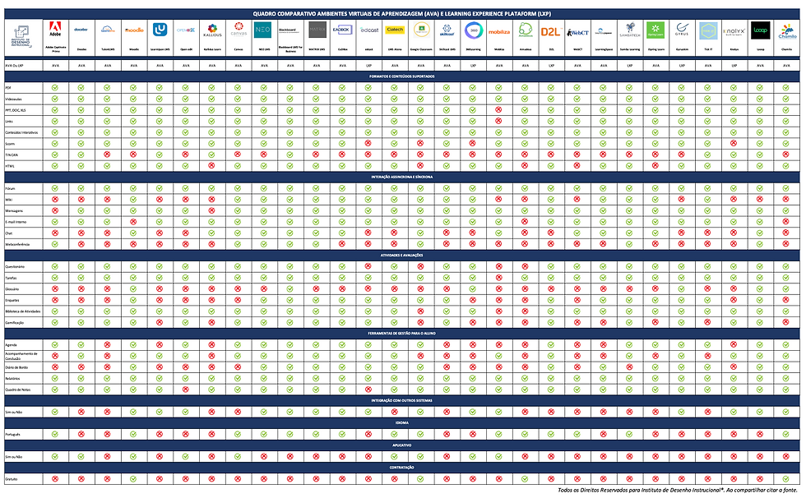Click the Diário de Bordo row label
The height and width of the screenshot is (498, 806).
(16, 367)
